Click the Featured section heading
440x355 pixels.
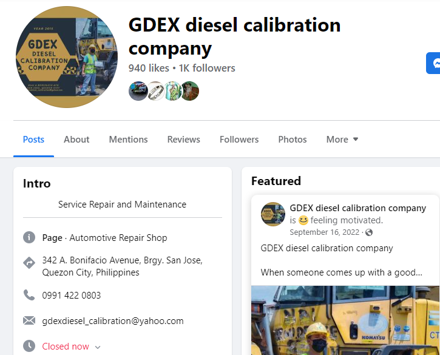pos(276,181)
